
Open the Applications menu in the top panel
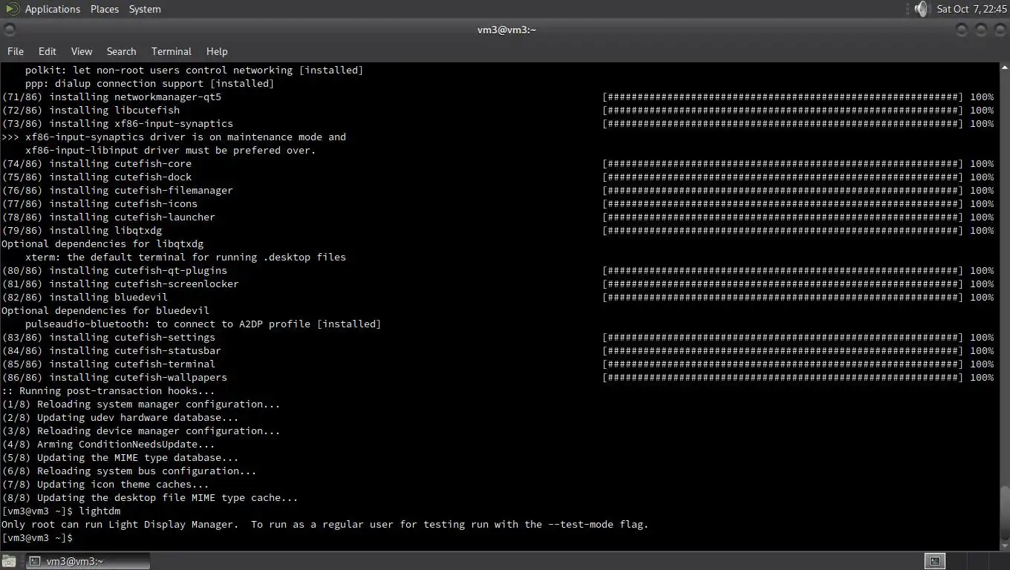tap(52, 9)
